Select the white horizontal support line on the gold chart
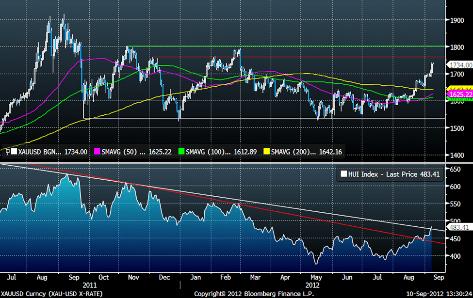This screenshot has height=298, width=473. (264, 118)
